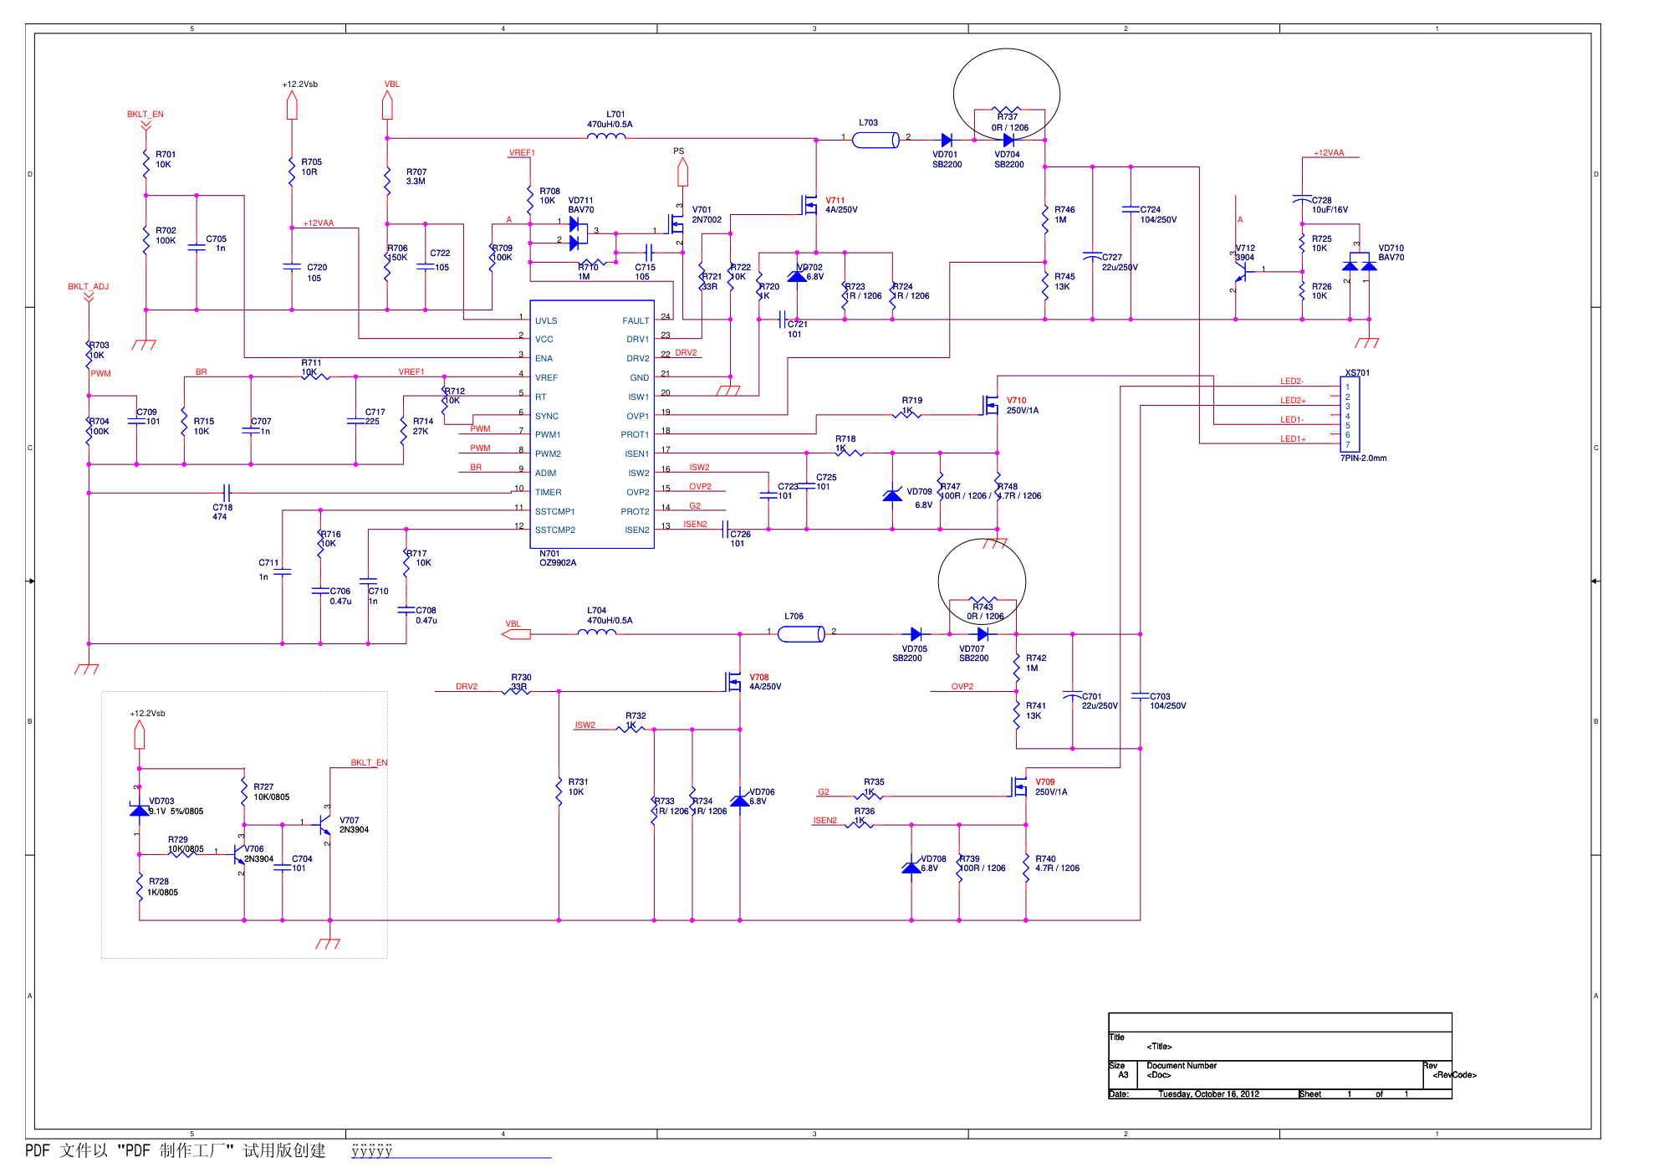Click the V707 2N3904 transistor symbol

(x=324, y=825)
